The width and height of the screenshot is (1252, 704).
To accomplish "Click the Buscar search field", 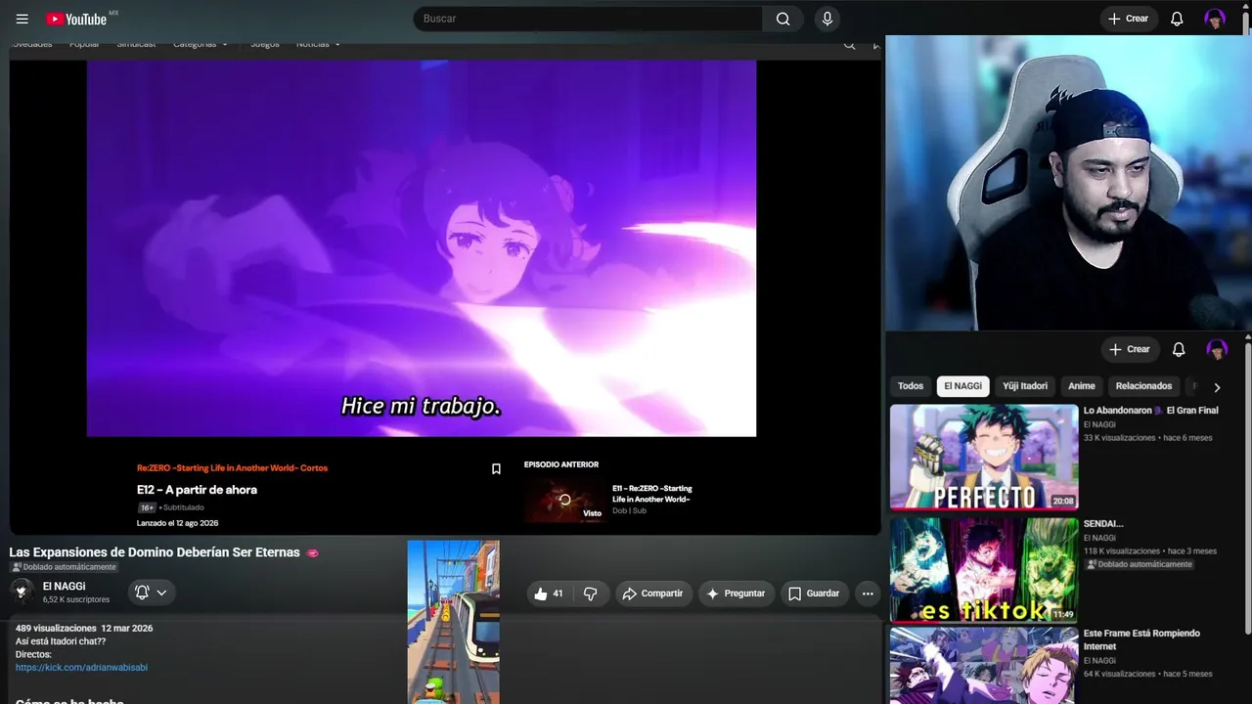I will tap(588, 19).
